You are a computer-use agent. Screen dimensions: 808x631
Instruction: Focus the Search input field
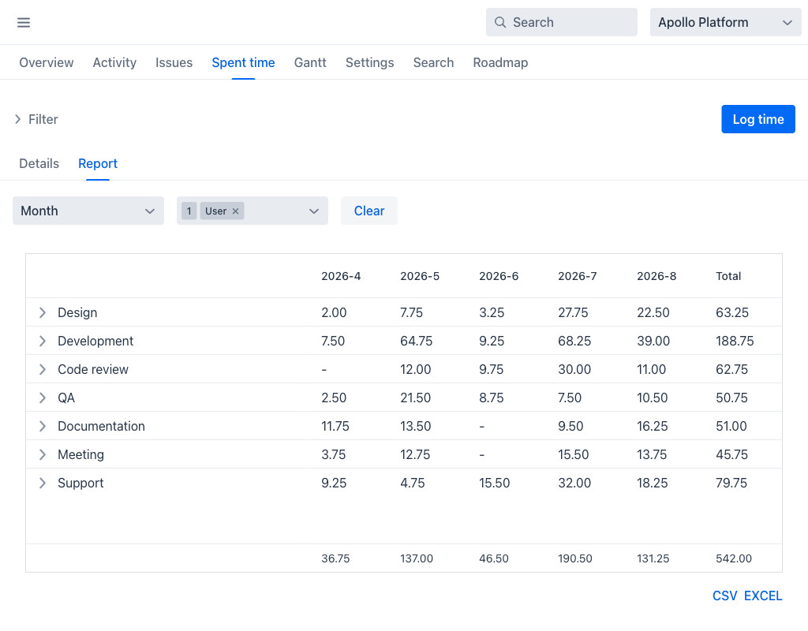pos(562,22)
